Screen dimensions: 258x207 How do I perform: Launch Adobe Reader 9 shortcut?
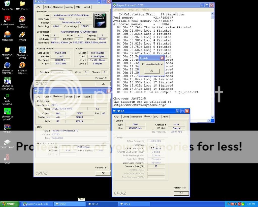[7, 22]
